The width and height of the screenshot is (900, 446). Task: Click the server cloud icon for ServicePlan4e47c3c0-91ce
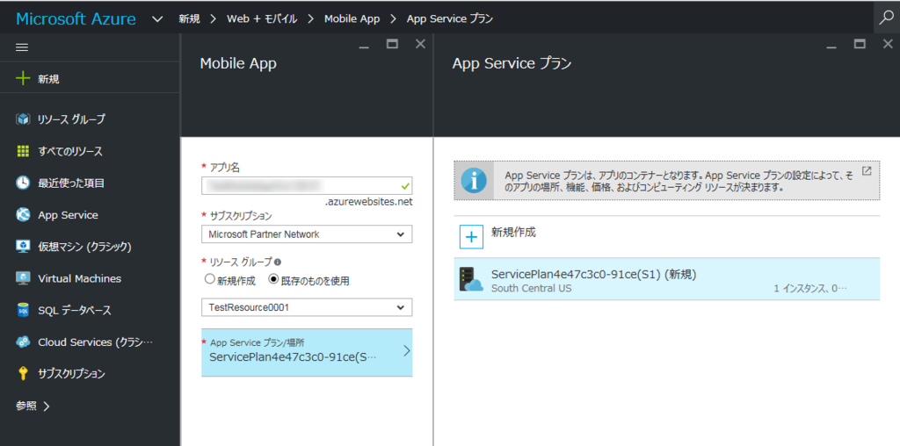(471, 279)
